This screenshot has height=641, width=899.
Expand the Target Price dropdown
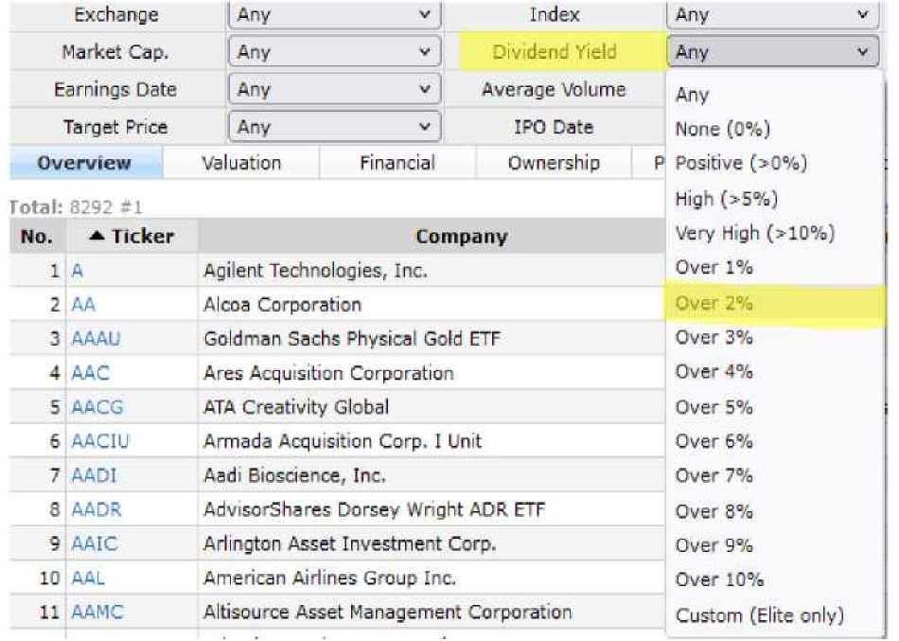[x=334, y=127]
